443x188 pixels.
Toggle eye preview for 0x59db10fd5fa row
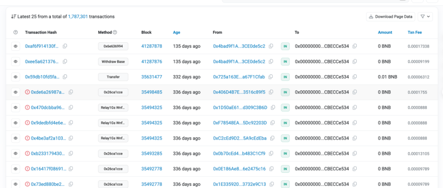point(16,77)
